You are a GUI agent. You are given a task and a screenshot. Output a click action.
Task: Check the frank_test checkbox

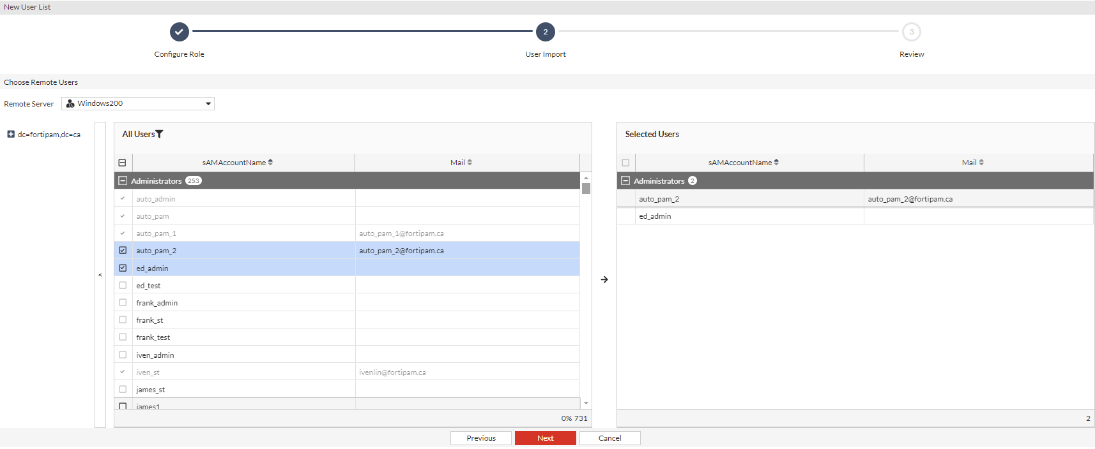coord(123,337)
